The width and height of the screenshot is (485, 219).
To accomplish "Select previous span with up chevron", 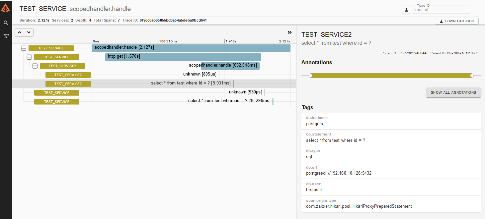I will [20, 32].
